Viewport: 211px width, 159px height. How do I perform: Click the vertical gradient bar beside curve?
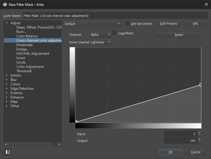click(72, 85)
